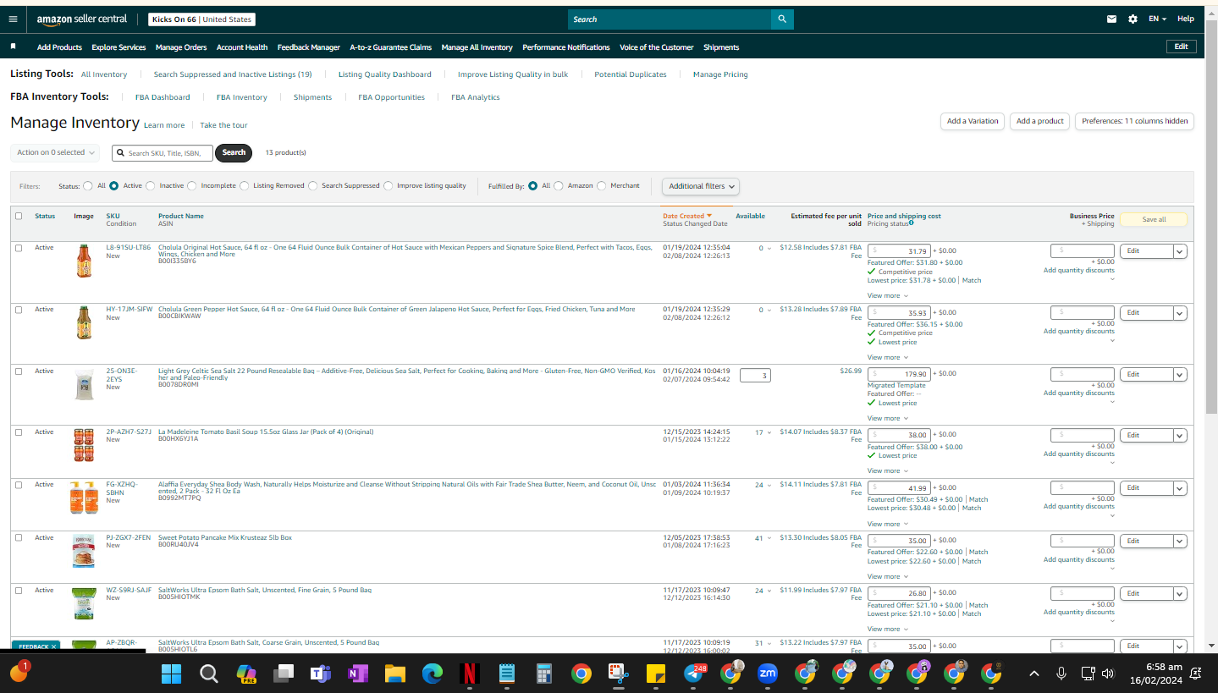Expand the Additional filters dropdown
Image resolution: width=1218 pixels, height=693 pixels.
(701, 186)
